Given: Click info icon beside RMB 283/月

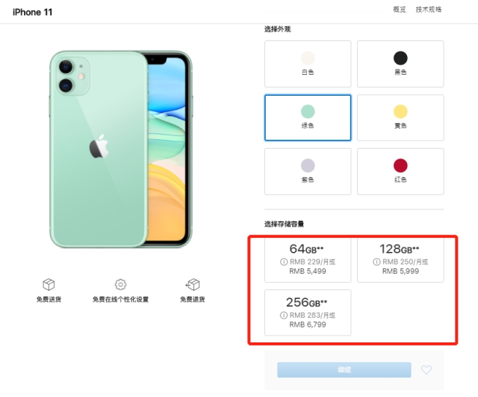Looking at the screenshot, I should click(284, 316).
